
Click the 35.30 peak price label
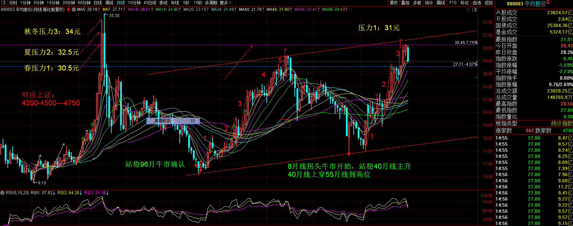tap(114, 16)
